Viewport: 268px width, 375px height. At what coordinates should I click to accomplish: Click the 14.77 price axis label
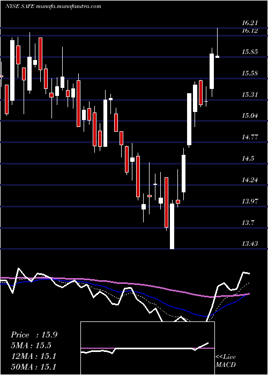(x=250, y=137)
